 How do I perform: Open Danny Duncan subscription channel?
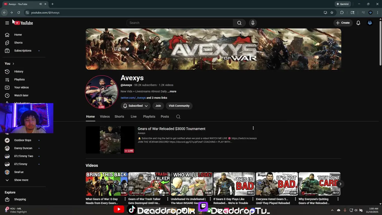click(23, 148)
